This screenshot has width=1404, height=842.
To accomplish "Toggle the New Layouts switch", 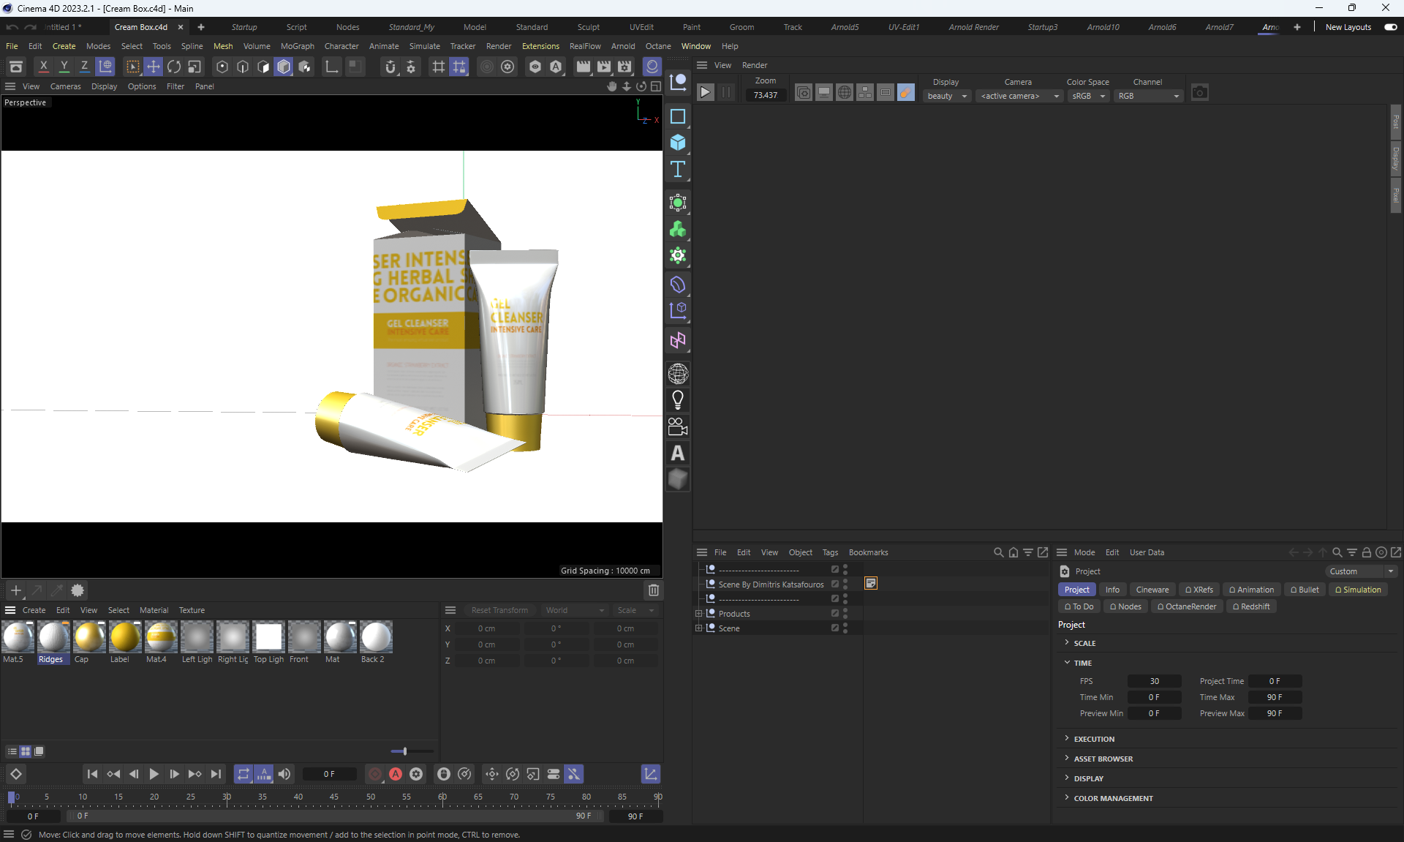I will point(1390,27).
